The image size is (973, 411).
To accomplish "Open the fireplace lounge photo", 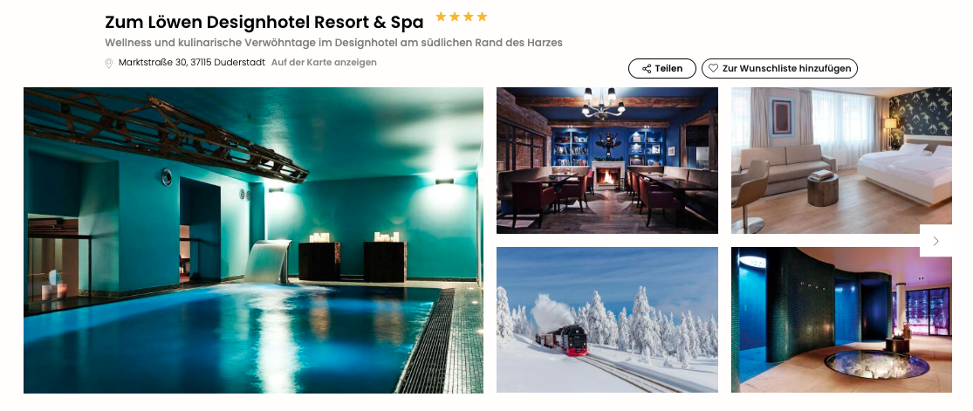I will pyautogui.click(x=606, y=161).
